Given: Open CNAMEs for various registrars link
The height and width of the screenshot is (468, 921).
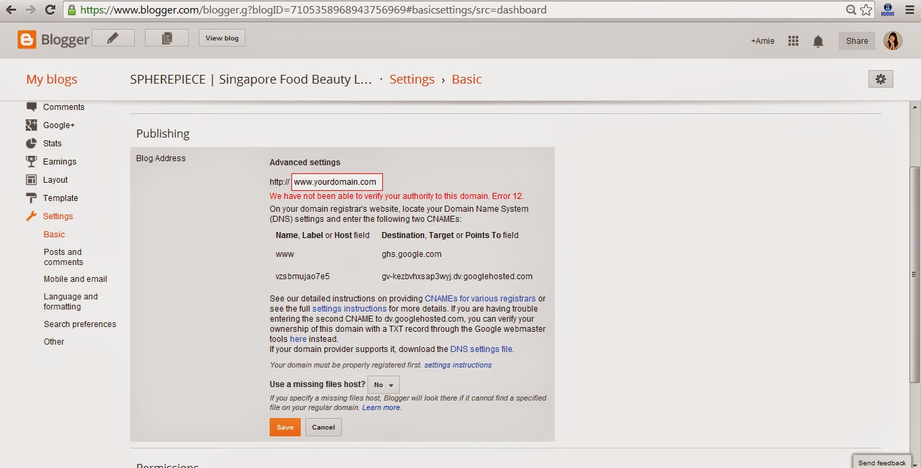Looking at the screenshot, I should coord(480,298).
